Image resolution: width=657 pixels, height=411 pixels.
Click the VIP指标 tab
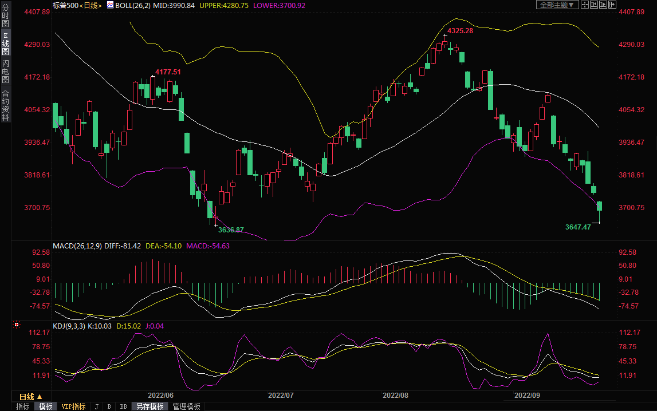[x=73, y=406]
